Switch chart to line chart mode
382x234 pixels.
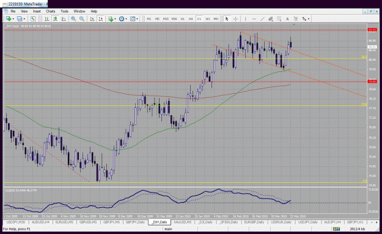(64, 19)
